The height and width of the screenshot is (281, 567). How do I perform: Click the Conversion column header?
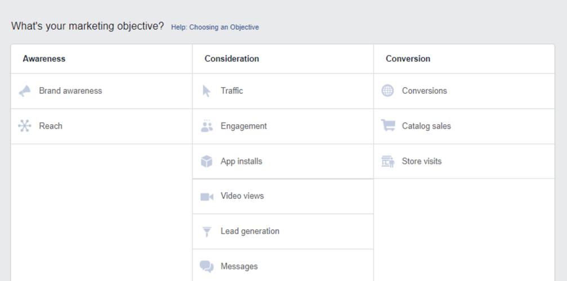pyautogui.click(x=408, y=59)
